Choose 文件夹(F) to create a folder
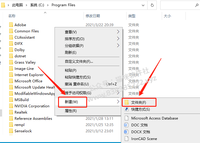The width and height of the screenshot is (200, 143). click(139, 102)
